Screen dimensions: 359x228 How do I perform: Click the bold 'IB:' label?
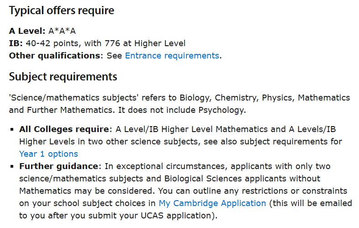pos(16,43)
